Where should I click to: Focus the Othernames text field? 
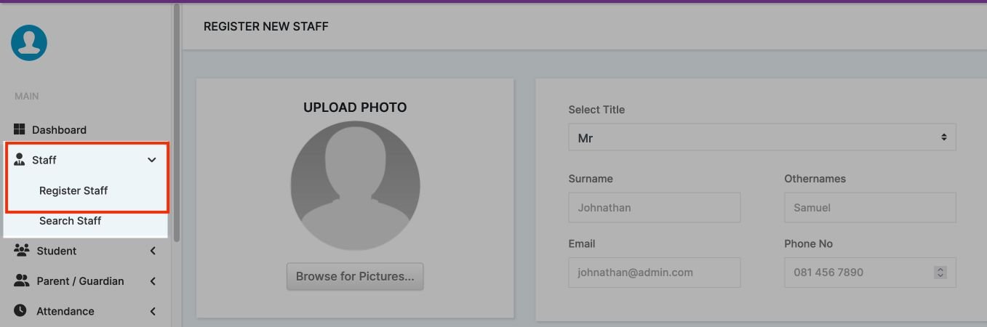tap(869, 208)
